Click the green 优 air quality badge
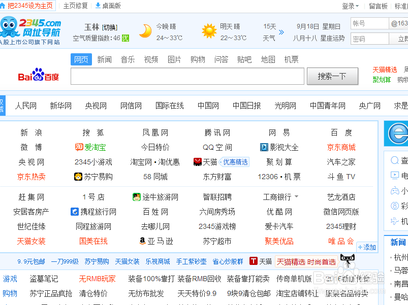This screenshot has height=305, width=408. tap(125, 38)
